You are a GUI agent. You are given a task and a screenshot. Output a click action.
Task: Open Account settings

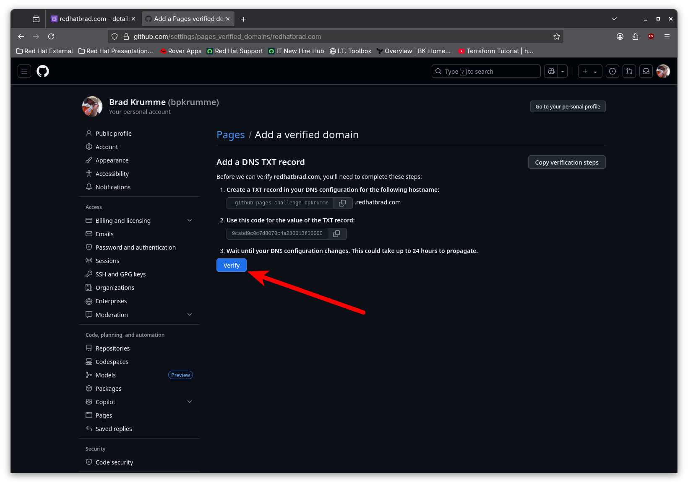click(139, 147)
